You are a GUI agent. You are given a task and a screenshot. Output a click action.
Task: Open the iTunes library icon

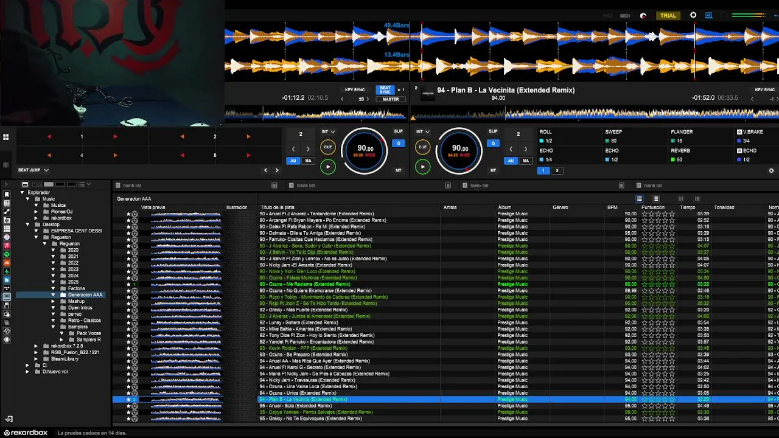(x=7, y=237)
